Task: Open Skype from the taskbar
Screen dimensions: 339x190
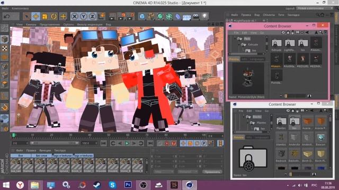Action: (112, 185)
